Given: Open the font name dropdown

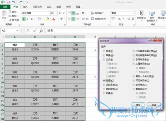Looking at the screenshot, I should click(49, 13).
